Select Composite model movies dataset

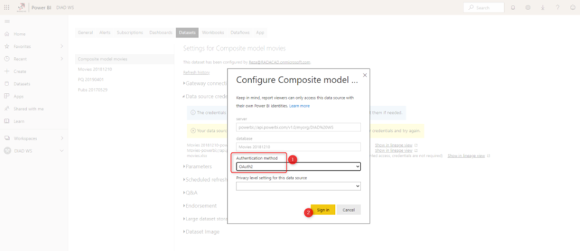(x=124, y=59)
